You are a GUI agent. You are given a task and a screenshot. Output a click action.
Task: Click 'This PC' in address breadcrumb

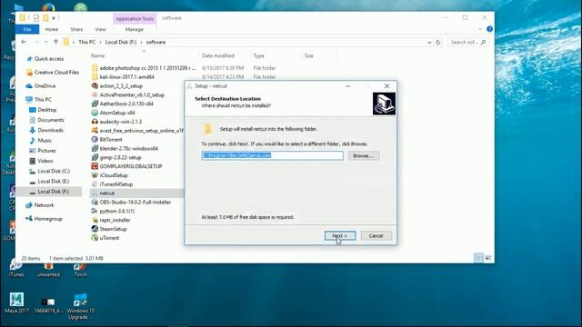click(x=87, y=43)
